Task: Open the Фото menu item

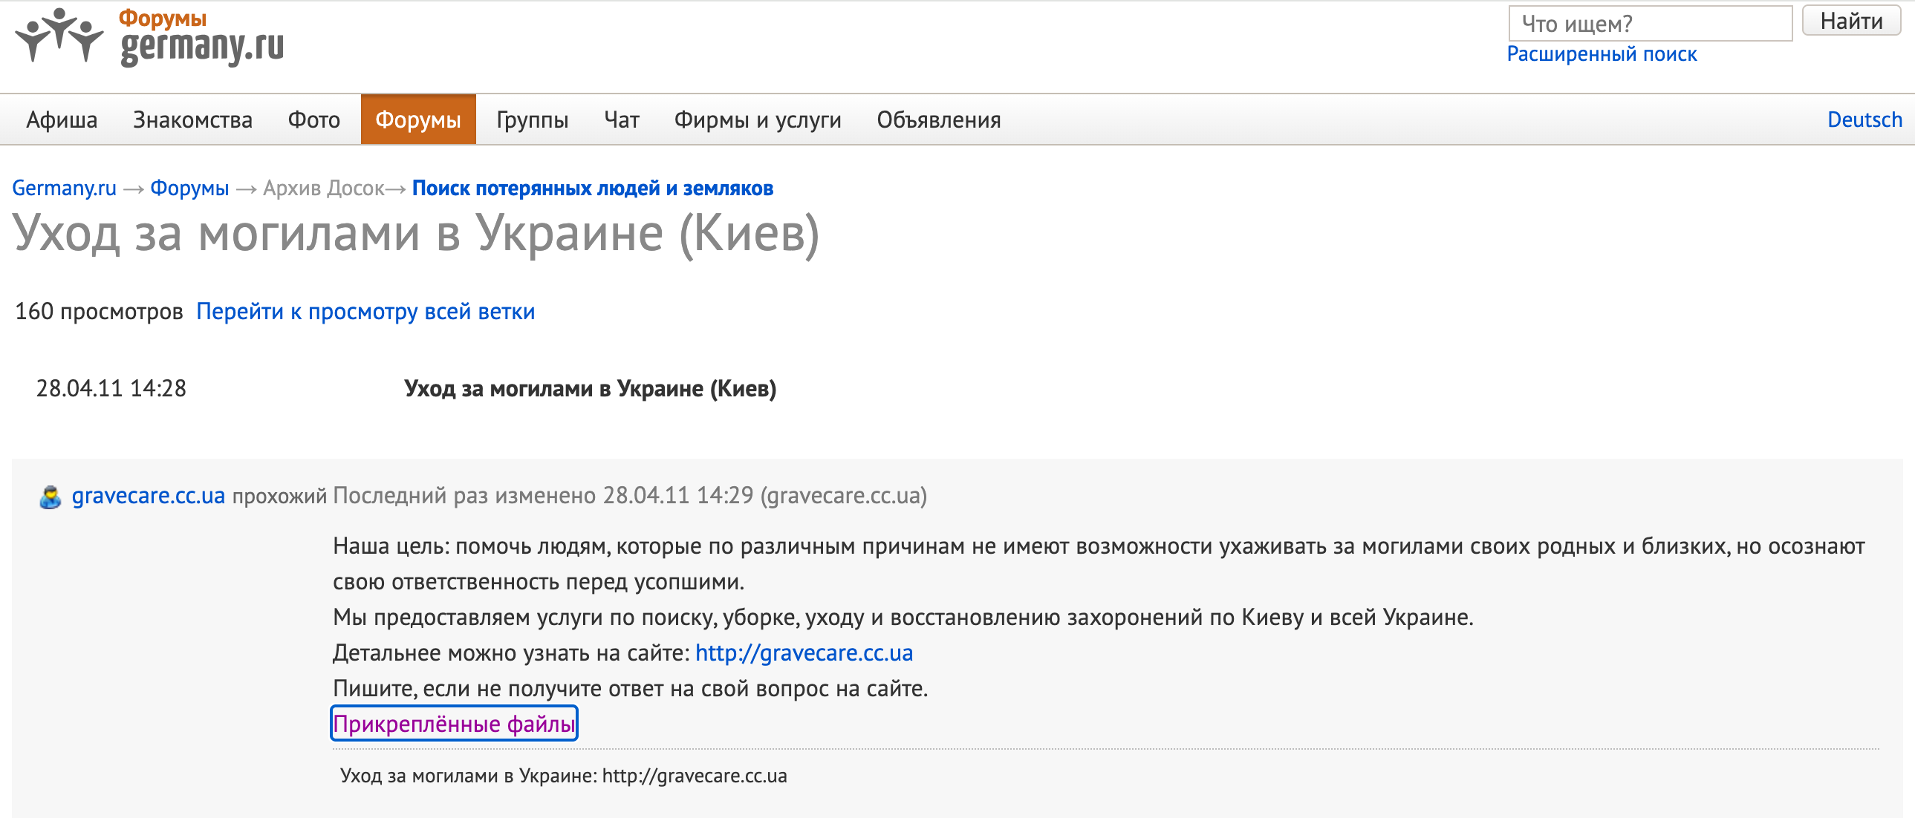Action: (x=313, y=120)
